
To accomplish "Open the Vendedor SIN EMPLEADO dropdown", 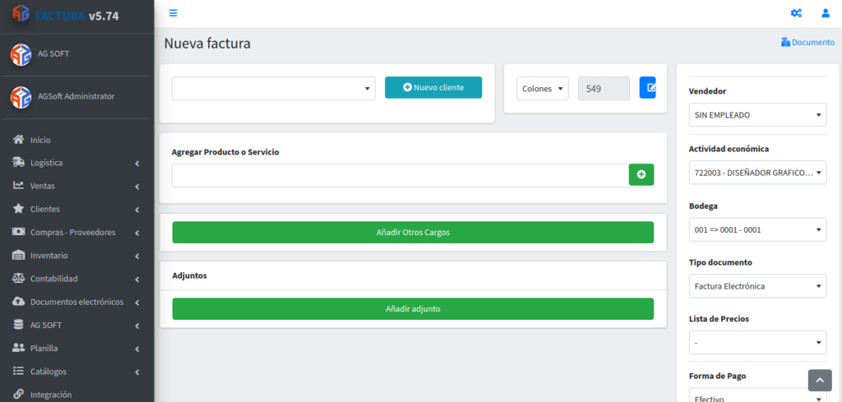I will (757, 115).
